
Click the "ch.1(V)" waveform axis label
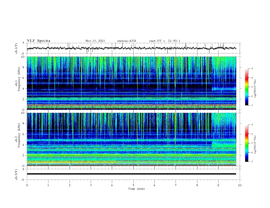(16, 48)
